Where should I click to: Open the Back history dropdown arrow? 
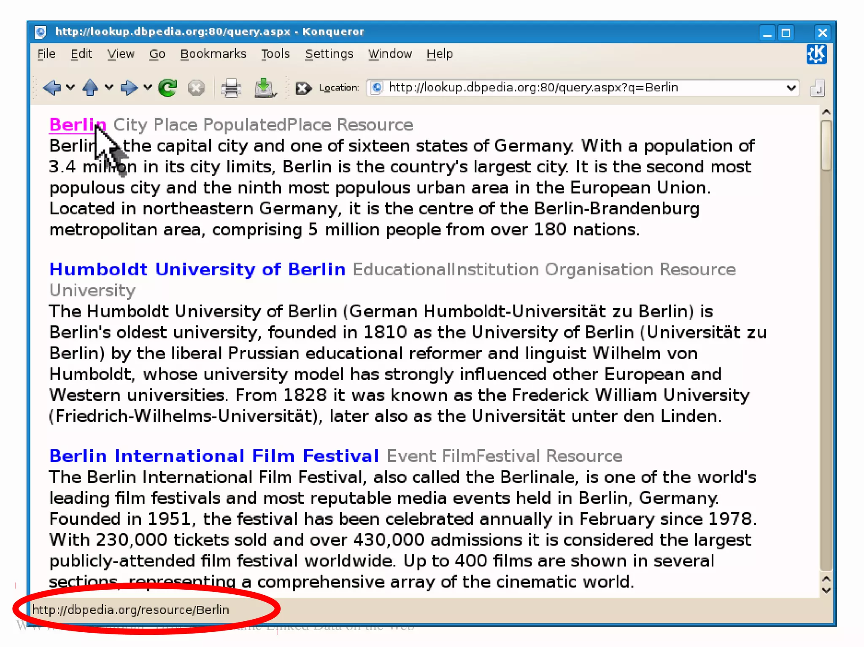coord(70,88)
